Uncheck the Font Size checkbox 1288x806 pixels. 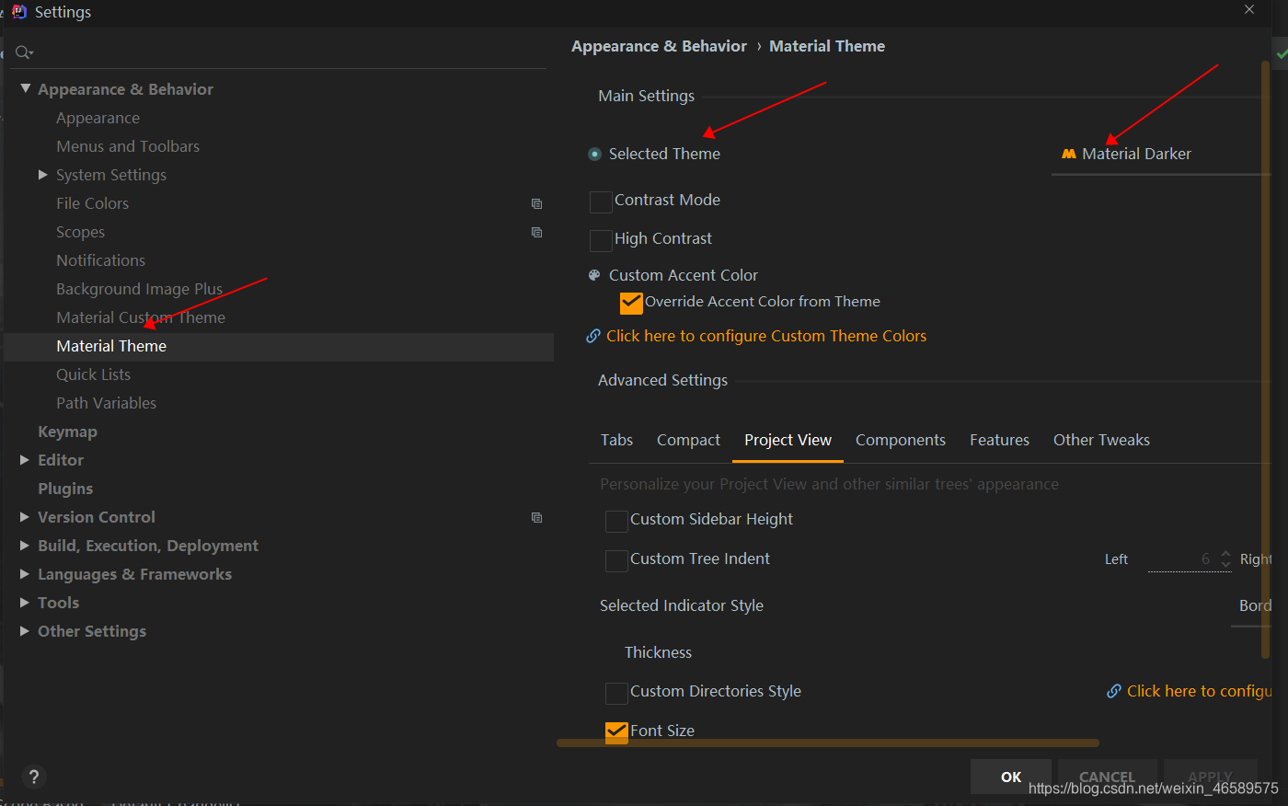(x=616, y=732)
